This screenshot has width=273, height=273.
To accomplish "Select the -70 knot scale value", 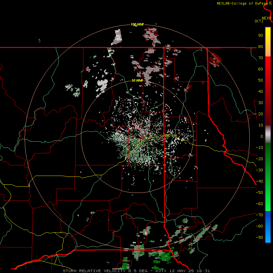I will pos(259,215).
